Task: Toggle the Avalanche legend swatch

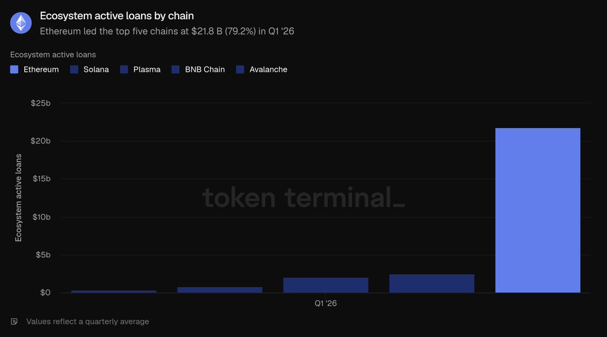Action: 240,69
